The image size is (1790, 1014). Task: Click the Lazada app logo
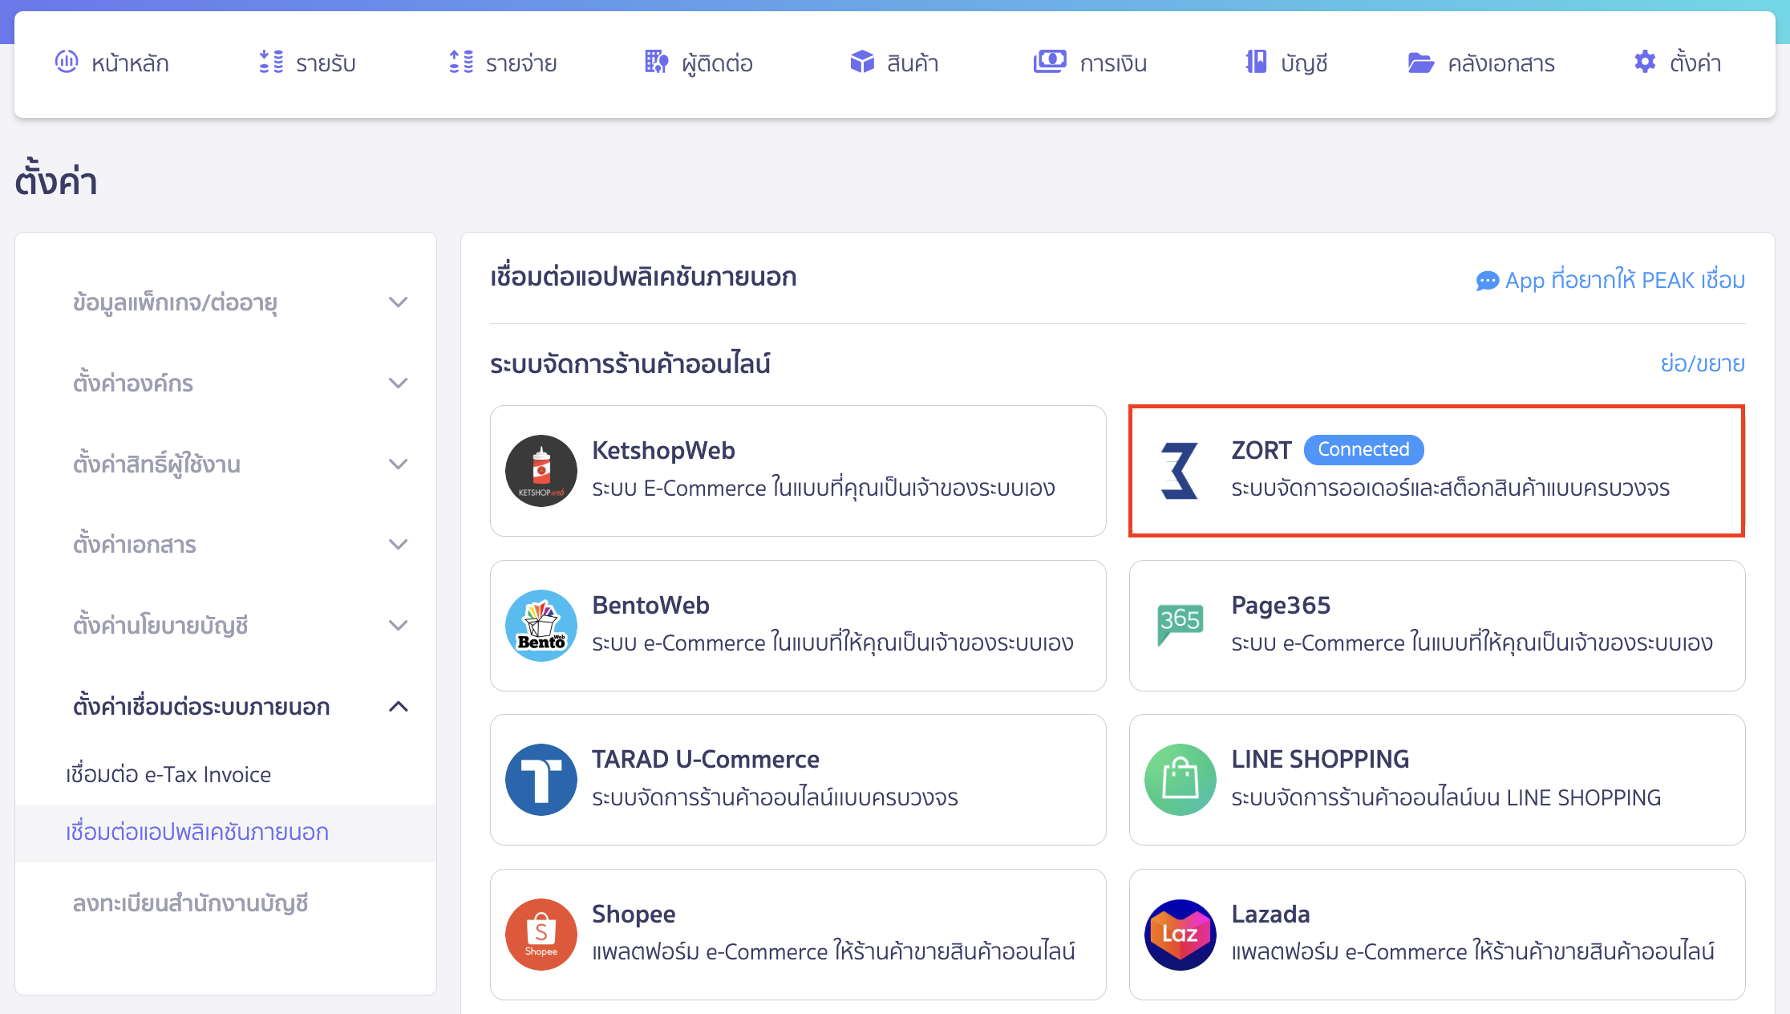[1180, 934]
